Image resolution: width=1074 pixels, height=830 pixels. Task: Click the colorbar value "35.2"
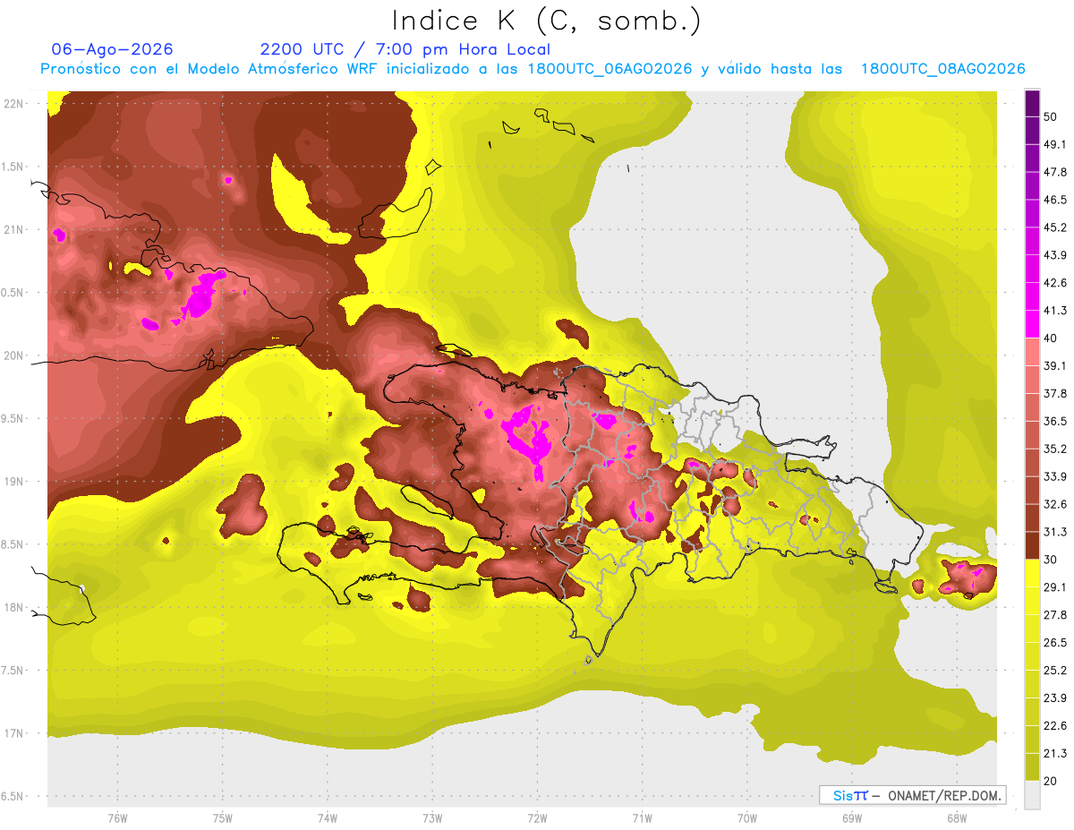[1055, 449]
